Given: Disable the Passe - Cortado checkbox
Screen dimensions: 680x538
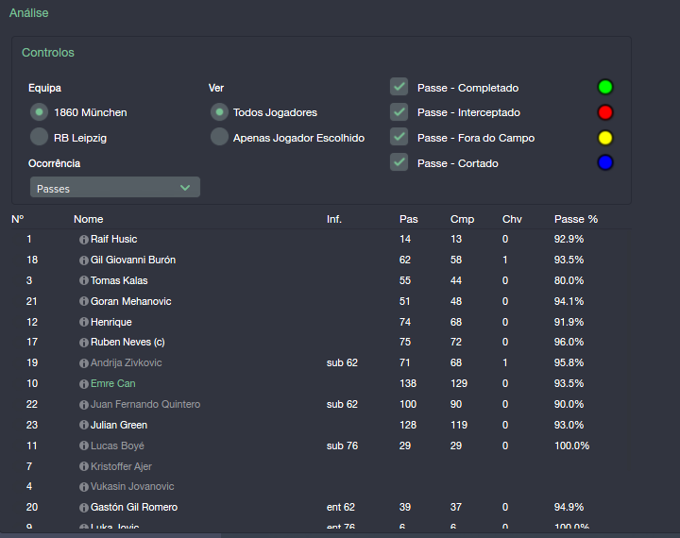Looking at the screenshot, I should click(x=399, y=162).
